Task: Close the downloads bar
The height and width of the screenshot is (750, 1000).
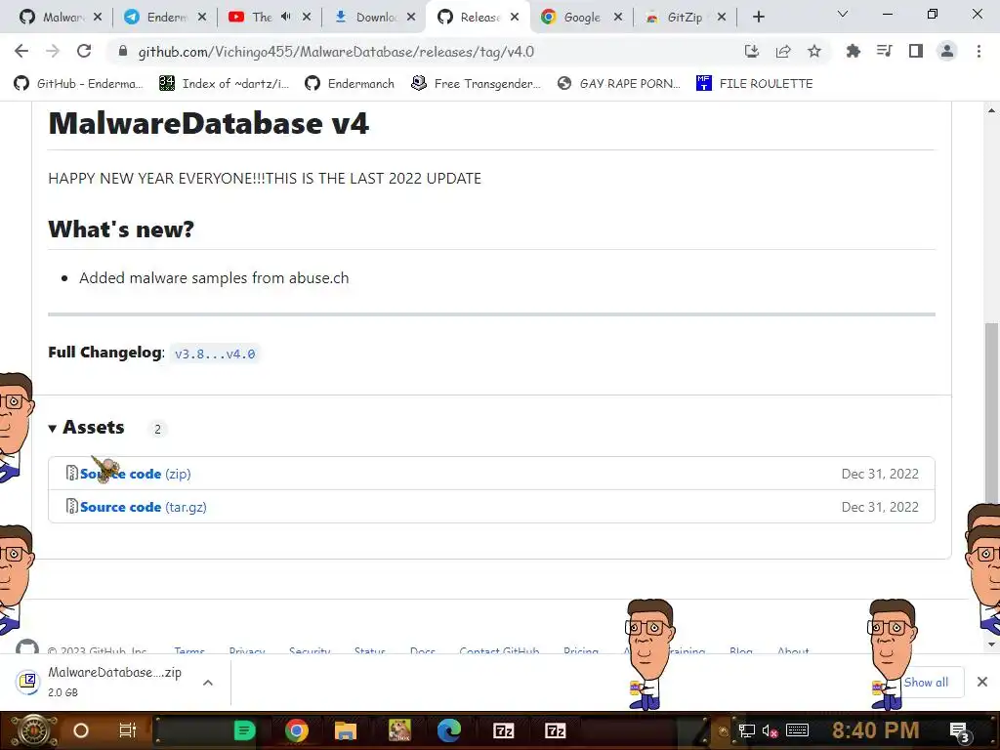Action: click(982, 682)
